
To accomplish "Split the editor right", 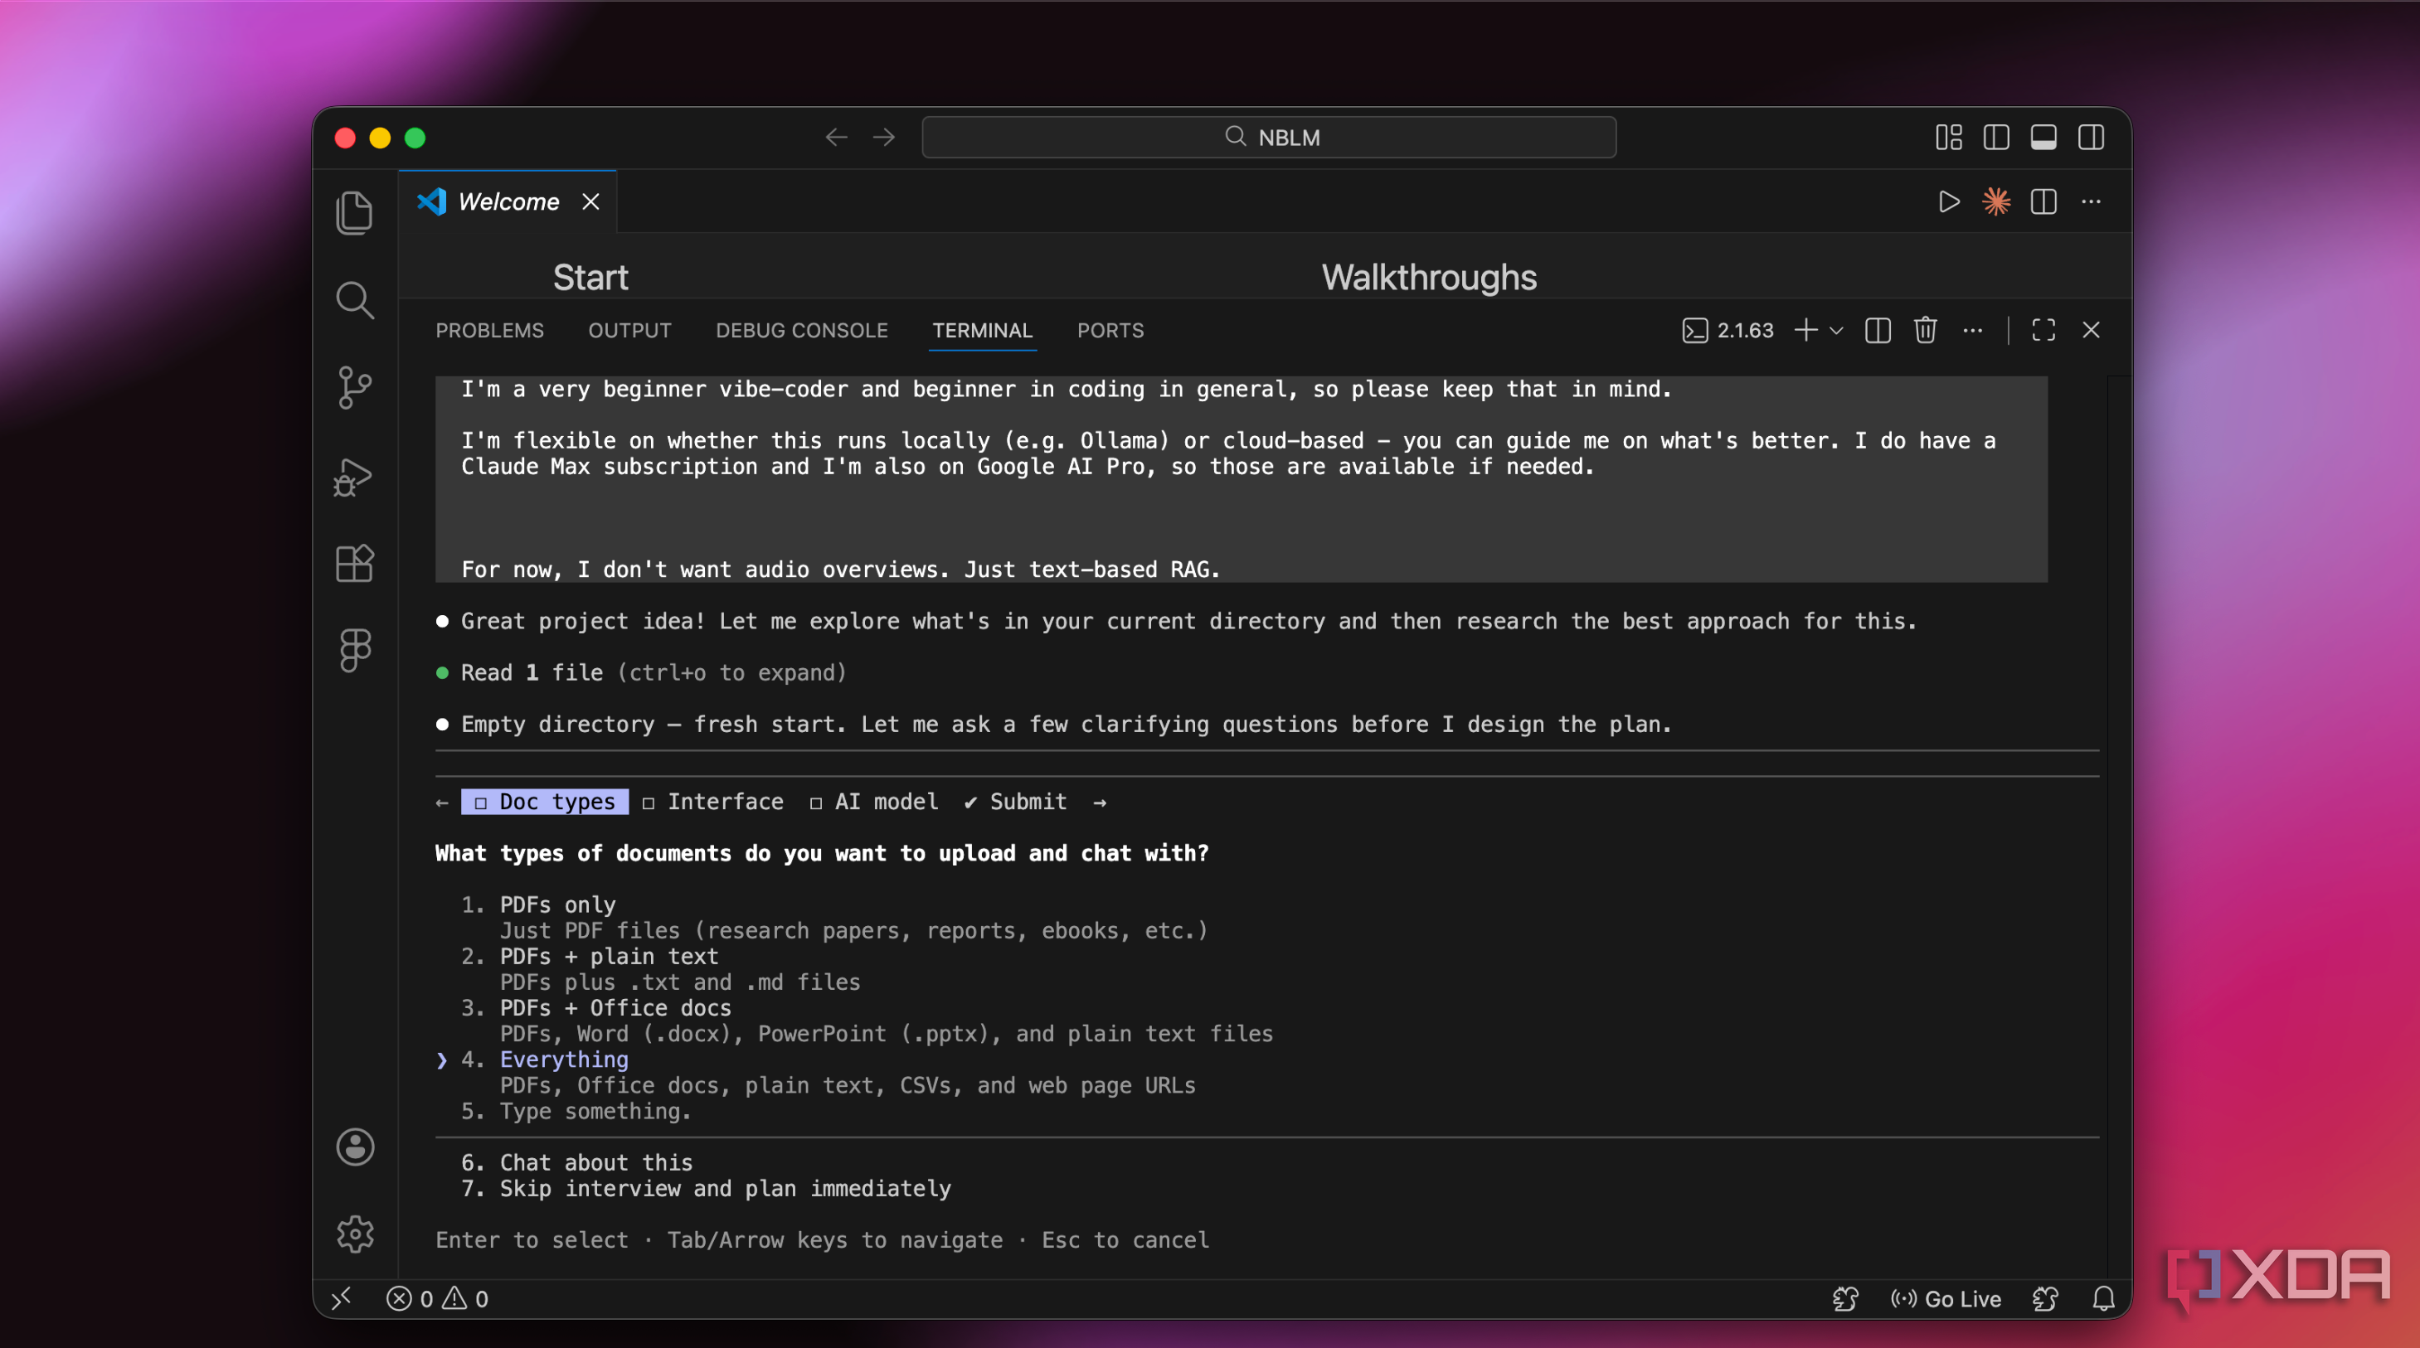I will (2043, 202).
